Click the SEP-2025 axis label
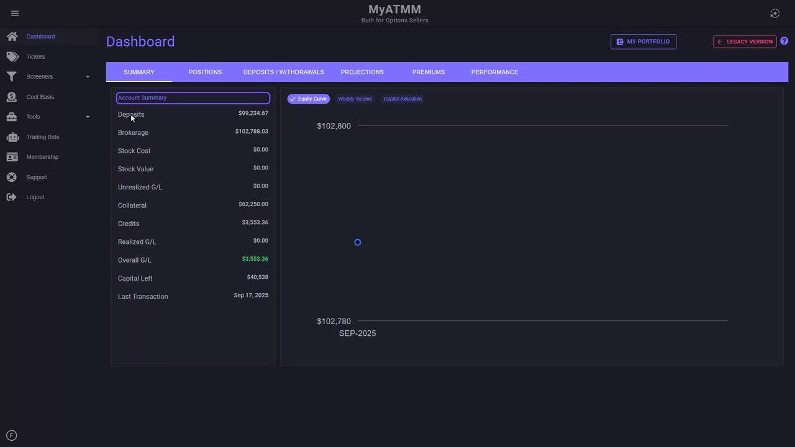 coord(357,333)
